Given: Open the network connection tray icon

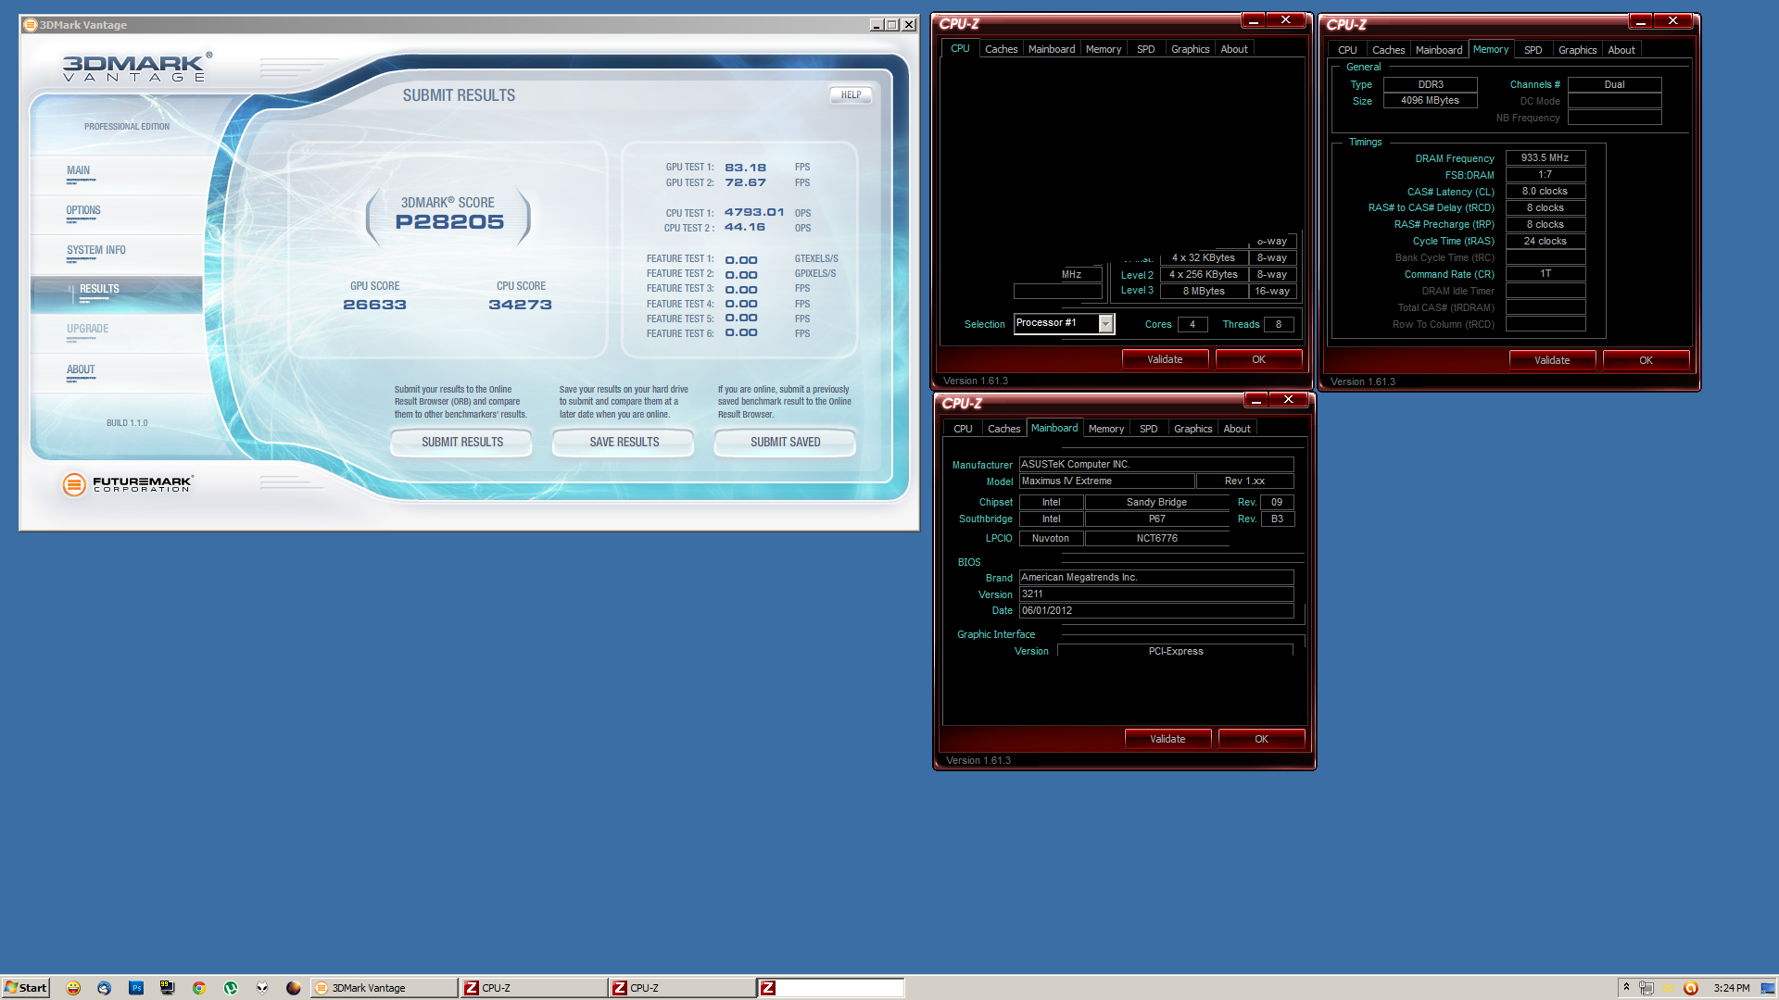Looking at the screenshot, I should pyautogui.click(x=1647, y=988).
